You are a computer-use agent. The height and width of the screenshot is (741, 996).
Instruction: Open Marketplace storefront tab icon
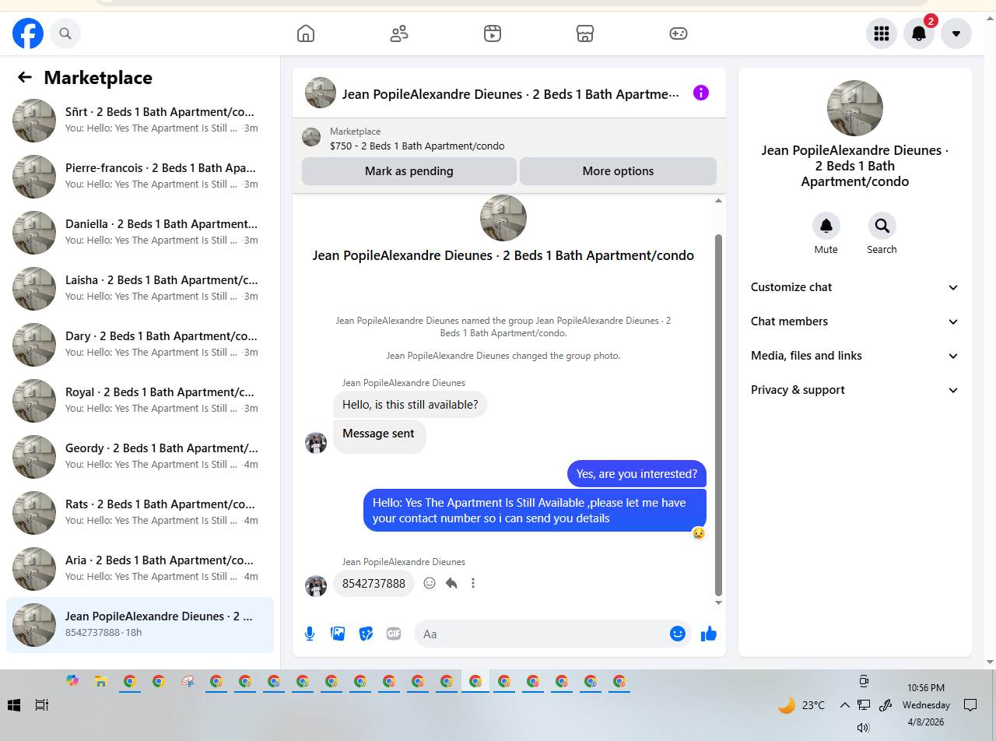[x=585, y=33]
